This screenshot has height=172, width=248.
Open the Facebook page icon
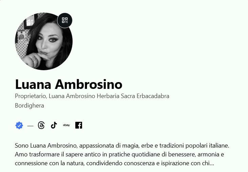coord(79,125)
